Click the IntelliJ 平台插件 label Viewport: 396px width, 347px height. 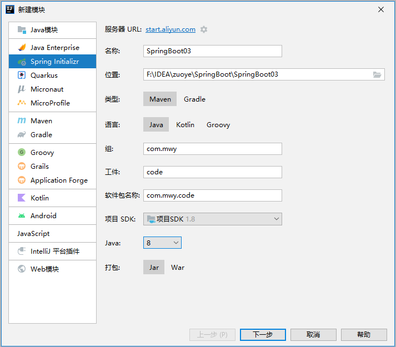55,251
